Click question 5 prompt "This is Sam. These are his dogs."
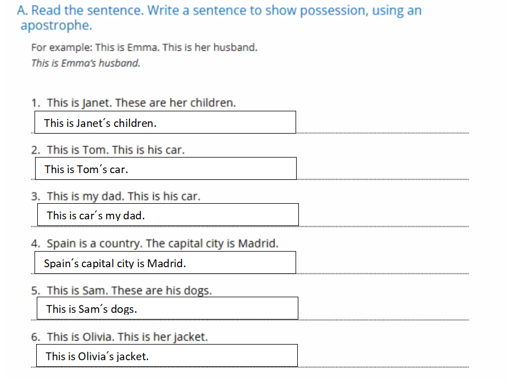 coord(129,291)
